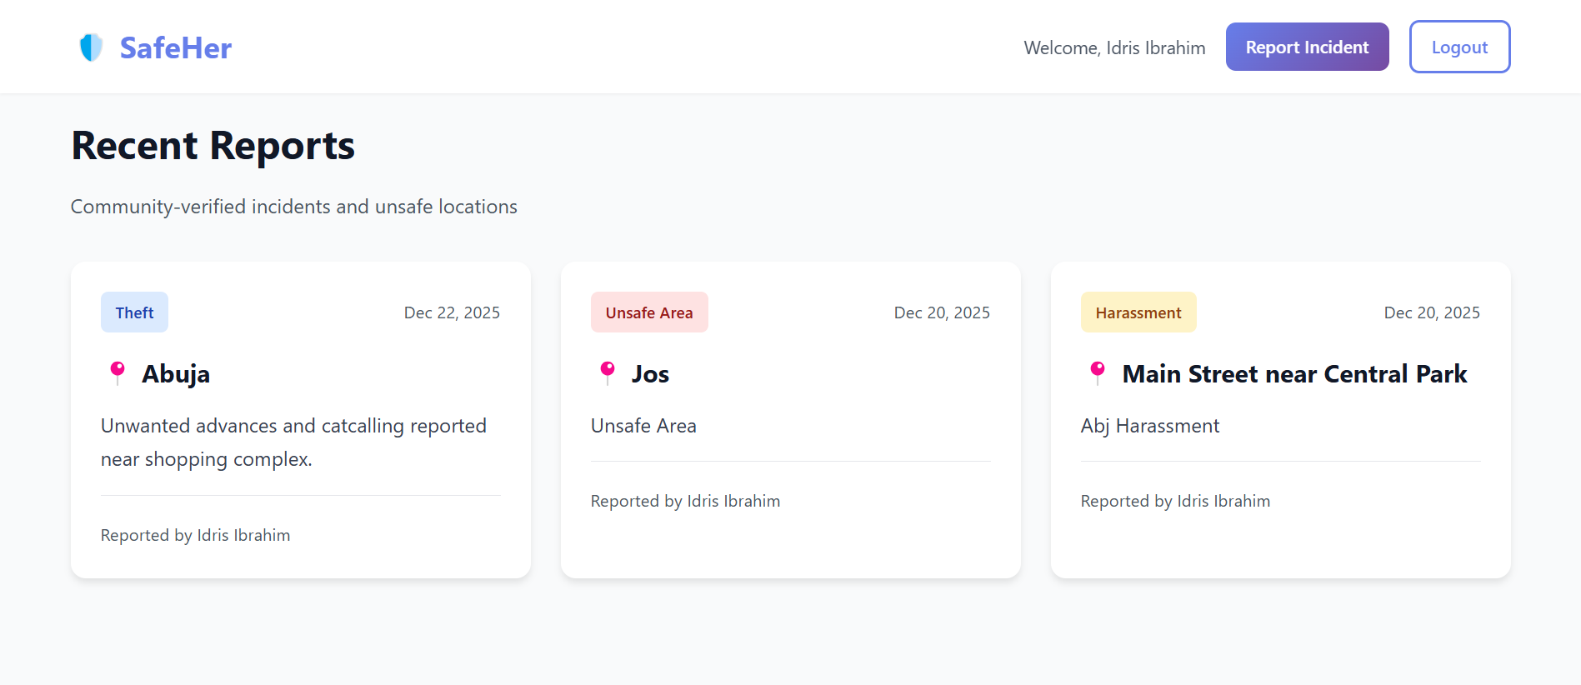Click the Welcome, Idris Ibrahim text
This screenshot has width=1581, height=685.
pyautogui.click(x=1114, y=48)
